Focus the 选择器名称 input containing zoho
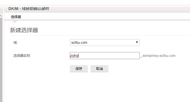The height and width of the screenshot is (102, 190). click(x=105, y=55)
